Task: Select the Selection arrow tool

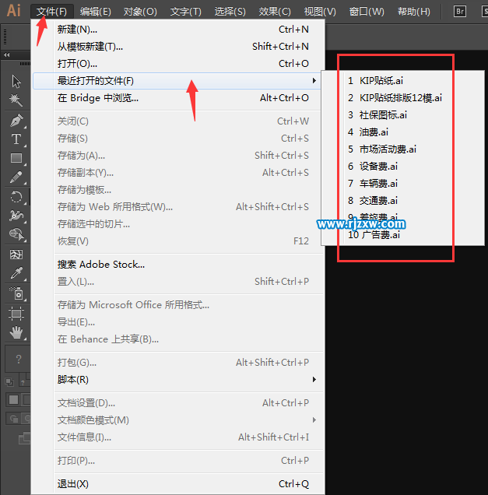Action: click(x=16, y=82)
